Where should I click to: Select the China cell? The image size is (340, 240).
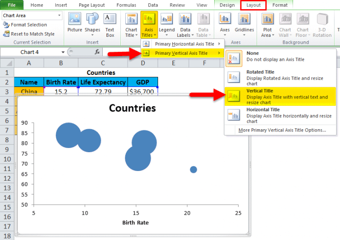[x=29, y=91]
